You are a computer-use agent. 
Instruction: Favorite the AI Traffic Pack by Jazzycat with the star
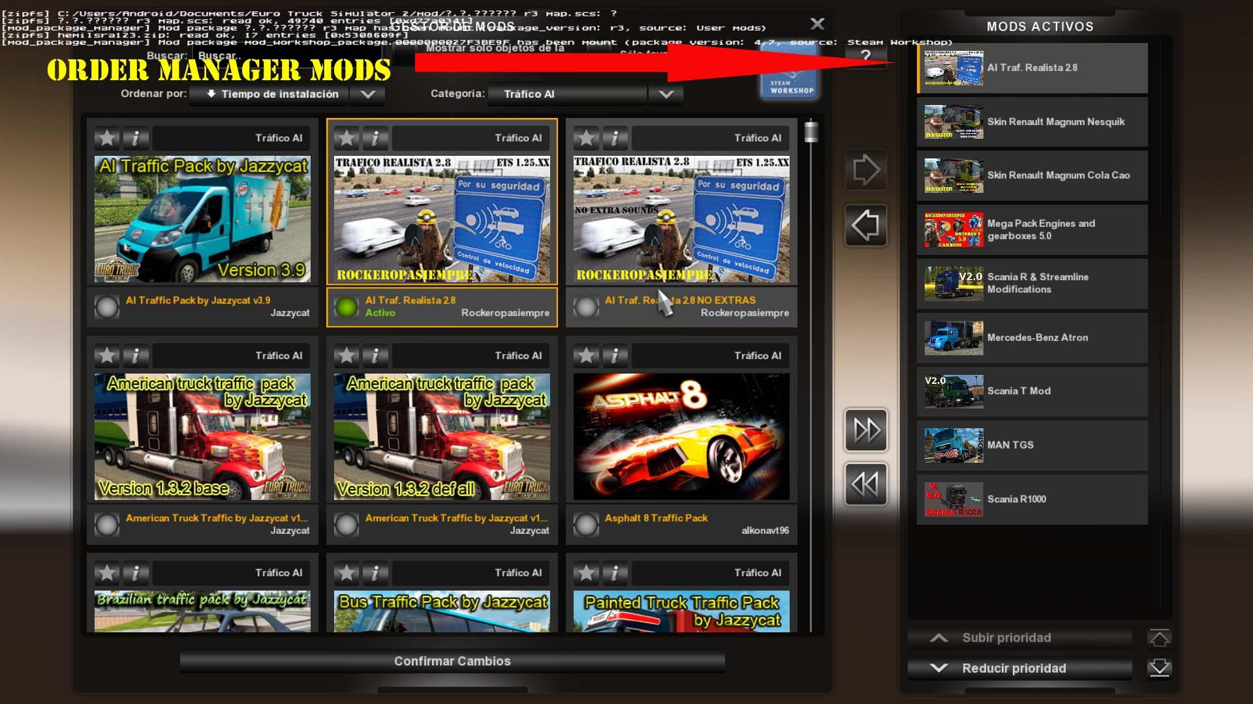(107, 138)
